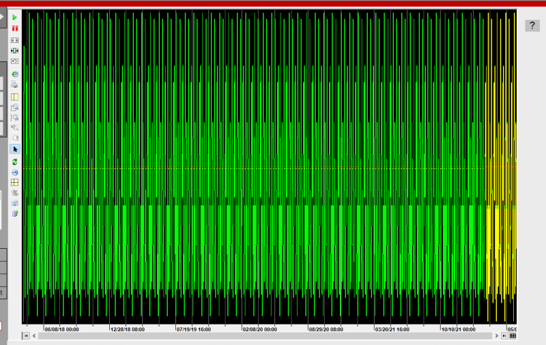Click the grid table icon beside scrollbar
The height and width of the screenshot is (345, 546).
click(513, 335)
